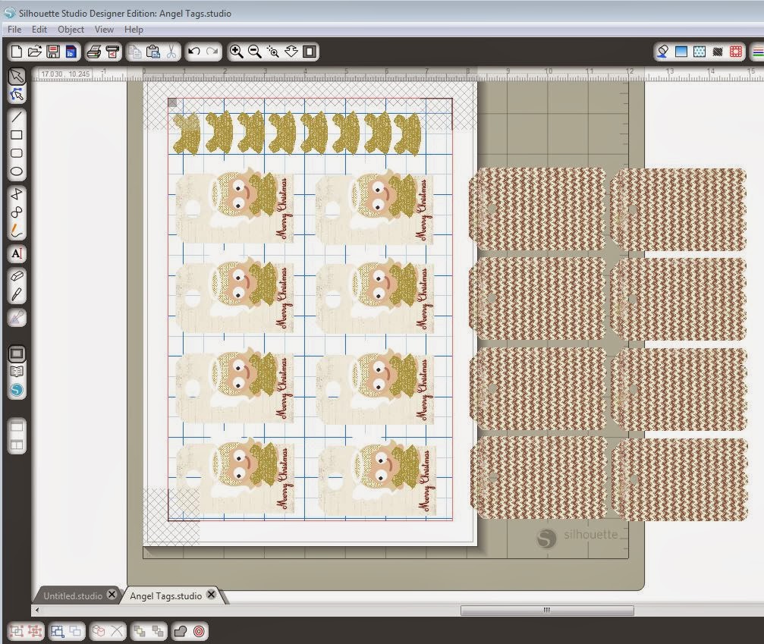Select the Rectangle drawing tool
Viewport: 764px width, 644px height.
[x=17, y=135]
